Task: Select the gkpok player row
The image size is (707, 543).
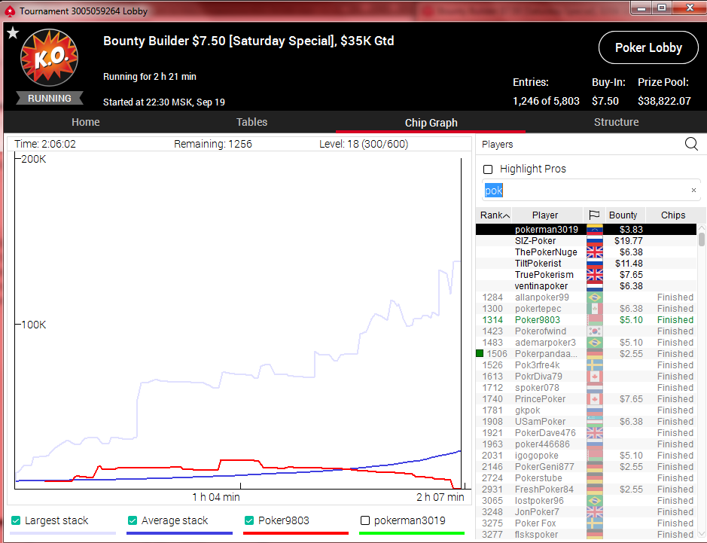Action: (586, 410)
